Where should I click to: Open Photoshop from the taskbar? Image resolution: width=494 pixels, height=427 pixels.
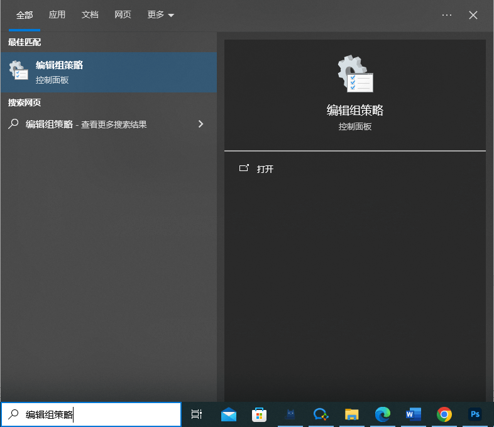click(x=475, y=414)
